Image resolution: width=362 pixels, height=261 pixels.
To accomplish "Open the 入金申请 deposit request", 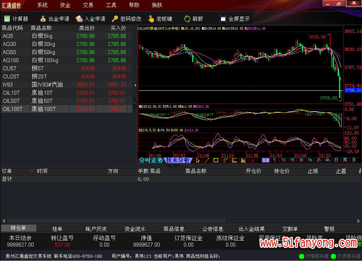I will pos(90,19).
